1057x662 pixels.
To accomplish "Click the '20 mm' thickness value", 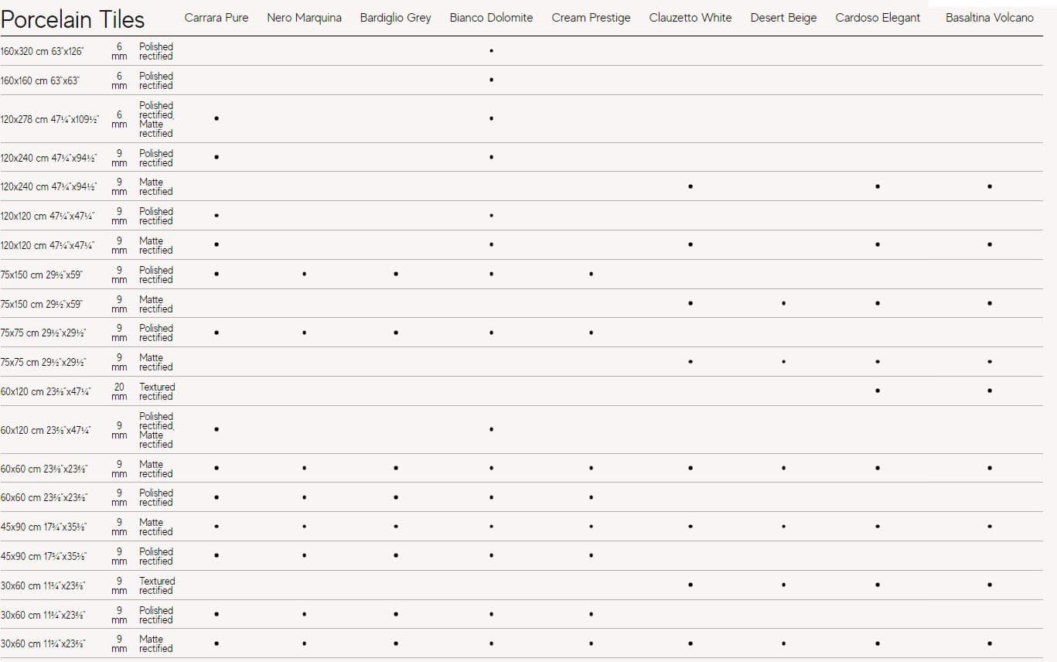I will pyautogui.click(x=119, y=391).
